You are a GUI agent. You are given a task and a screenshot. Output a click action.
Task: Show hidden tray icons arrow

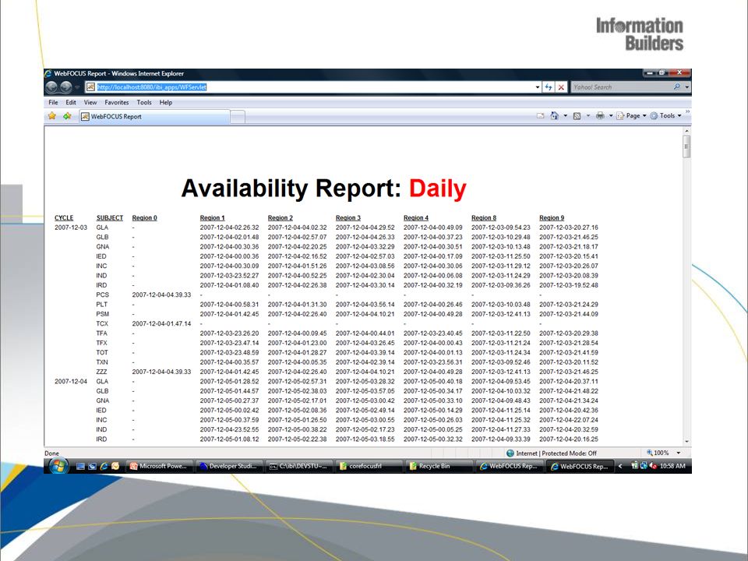(x=620, y=466)
